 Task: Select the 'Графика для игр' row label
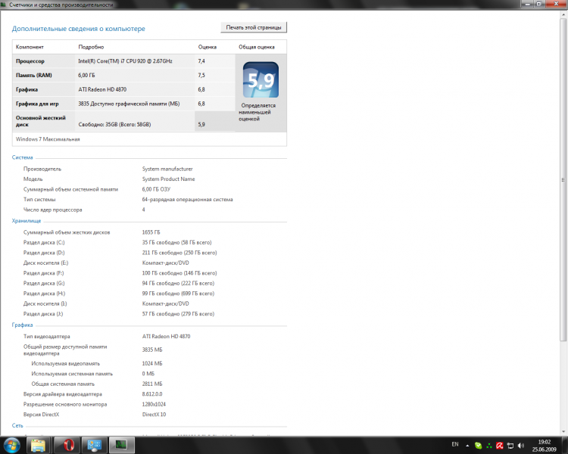(37, 104)
